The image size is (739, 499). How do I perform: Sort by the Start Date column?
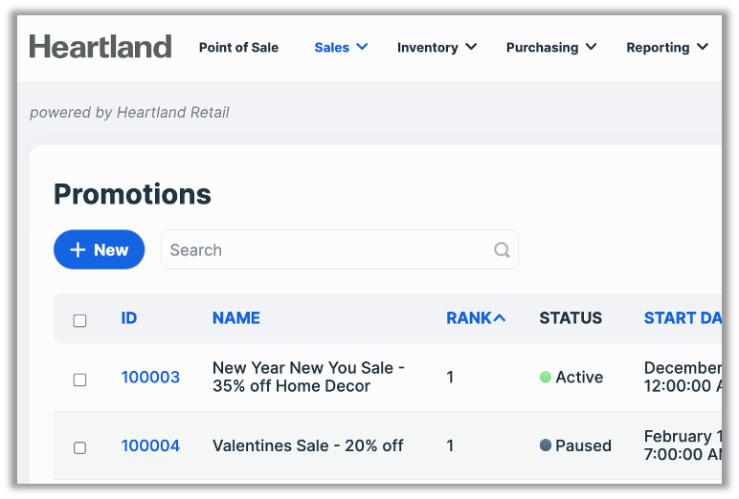point(682,318)
